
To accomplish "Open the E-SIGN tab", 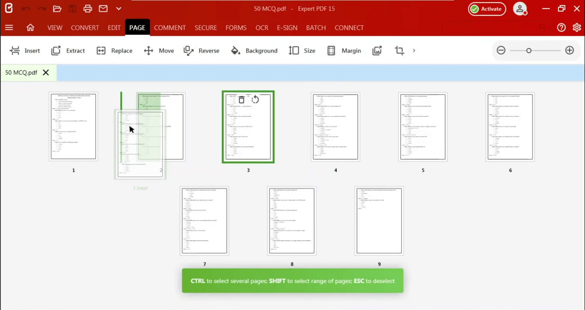I will [287, 27].
